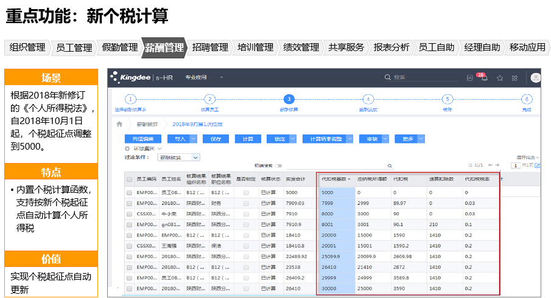Select cell 25099.9 in 代扣税基数 column
551x298 pixels.
click(x=337, y=257)
